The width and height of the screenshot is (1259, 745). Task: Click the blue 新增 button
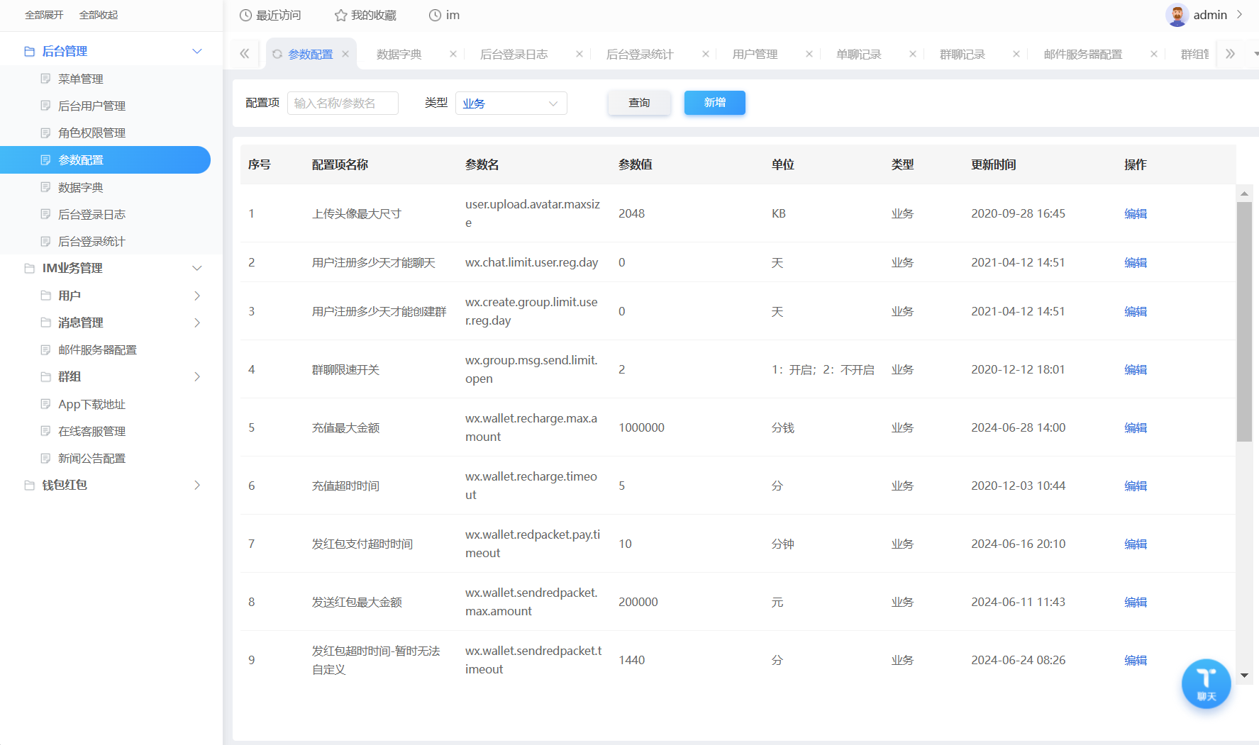714,103
